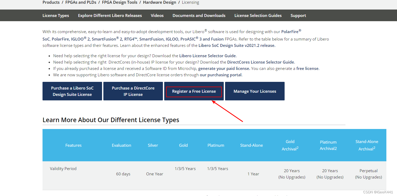
Task: Open Libero SoC Design Suite v2021.2 release link
Action: tap(237, 46)
